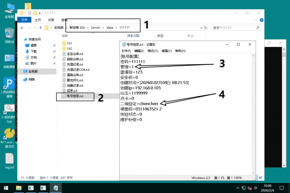
Task: Select the 2-启动游戏 bat file icon
Action: pos(9,109)
